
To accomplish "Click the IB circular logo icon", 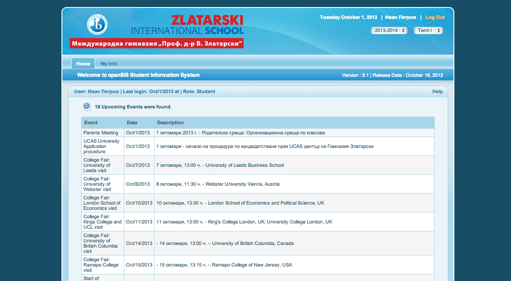I will pos(97,25).
